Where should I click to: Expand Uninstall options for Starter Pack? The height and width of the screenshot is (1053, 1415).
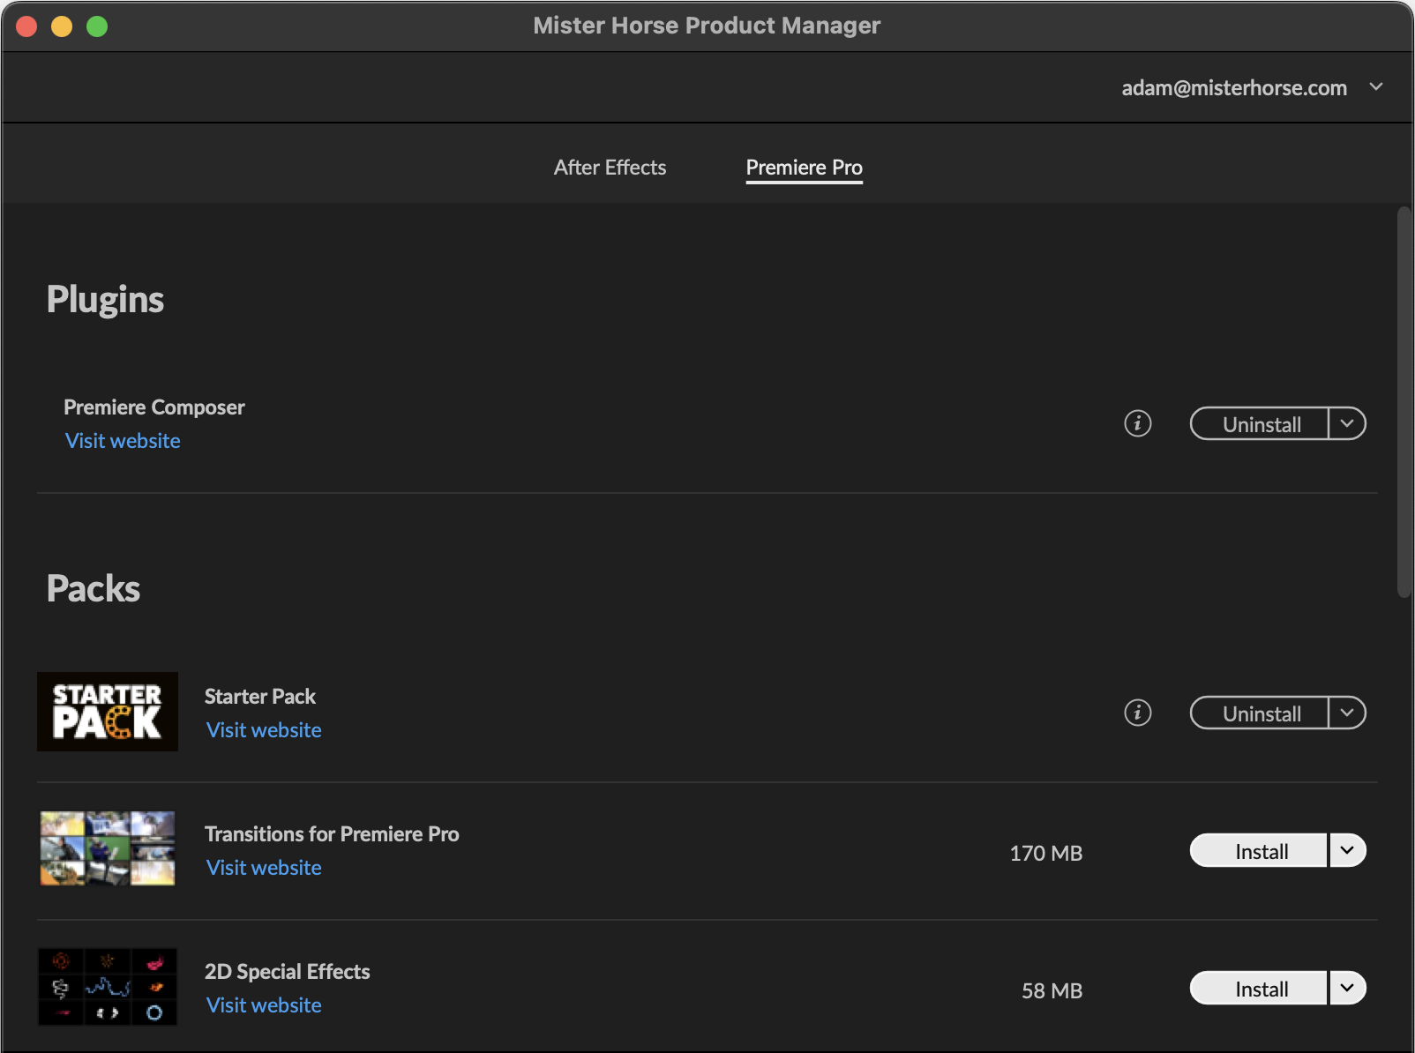[1346, 713]
